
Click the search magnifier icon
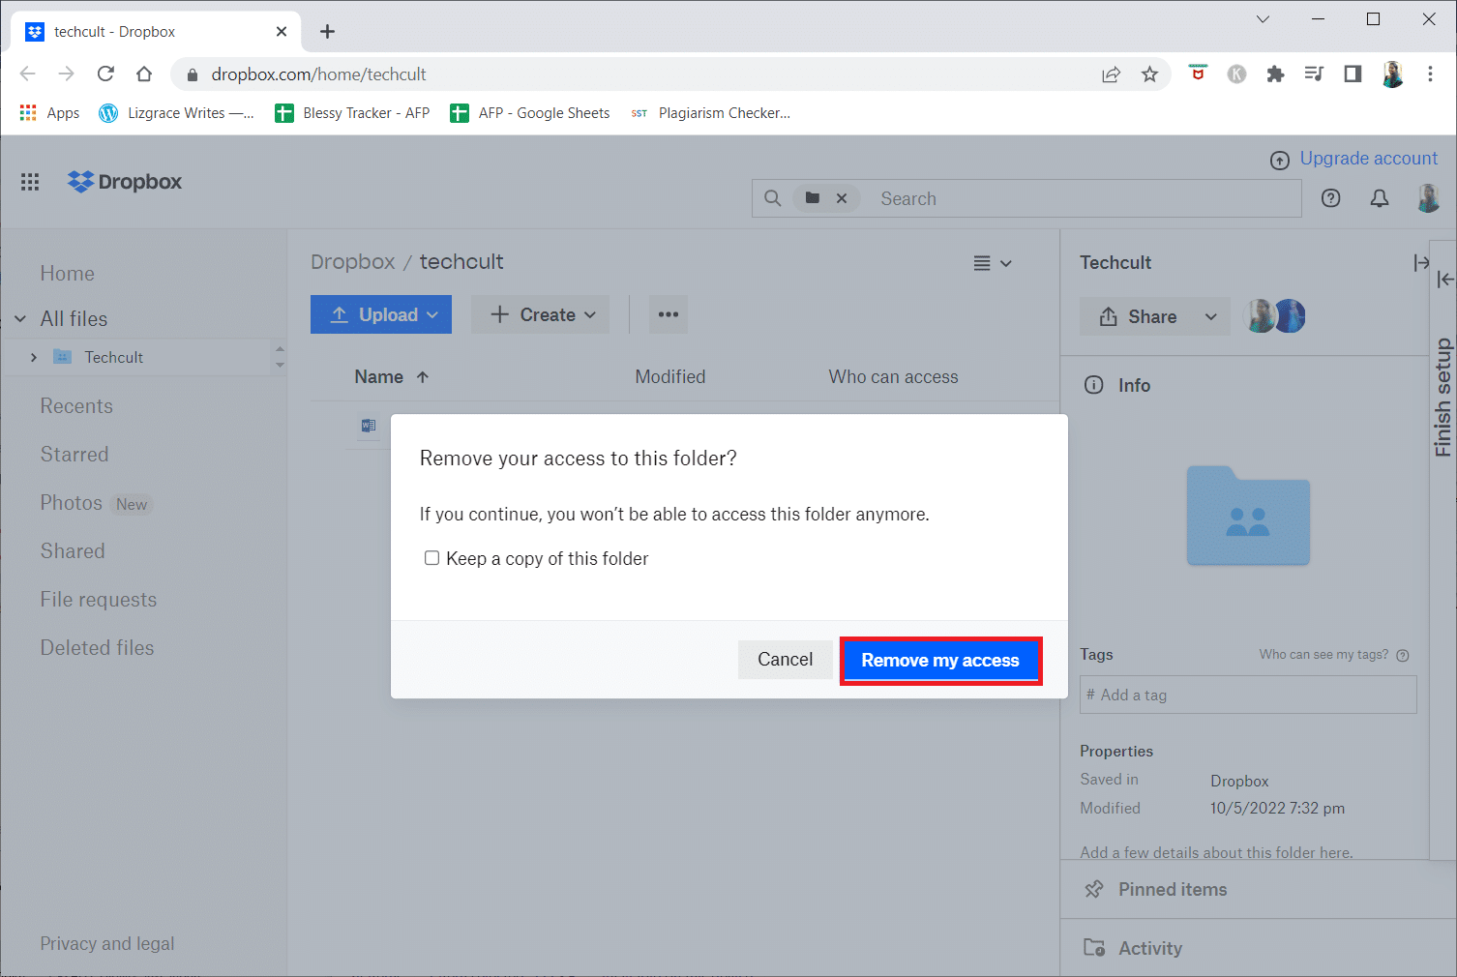[x=772, y=198]
